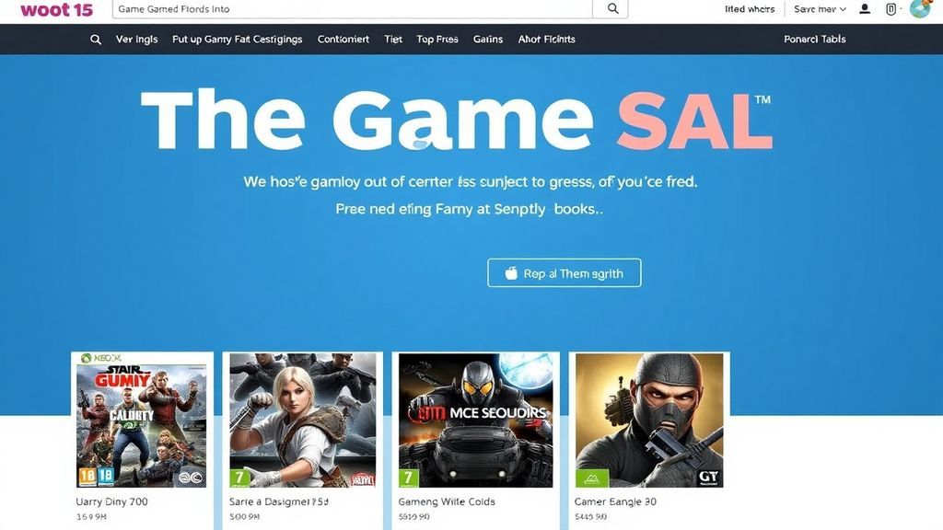Open Ponarcl Tabls link in nav bar
The image size is (943, 530).
point(814,40)
